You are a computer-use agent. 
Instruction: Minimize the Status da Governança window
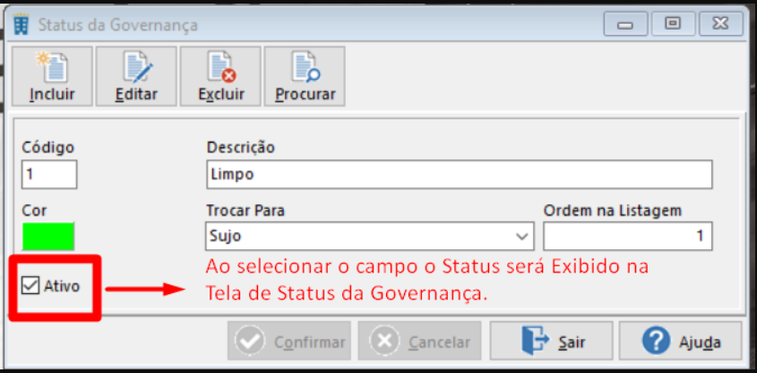click(x=625, y=23)
